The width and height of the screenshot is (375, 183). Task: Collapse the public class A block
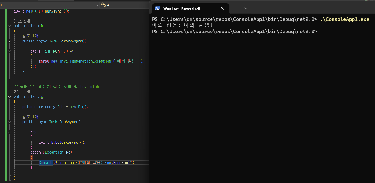[9, 97]
